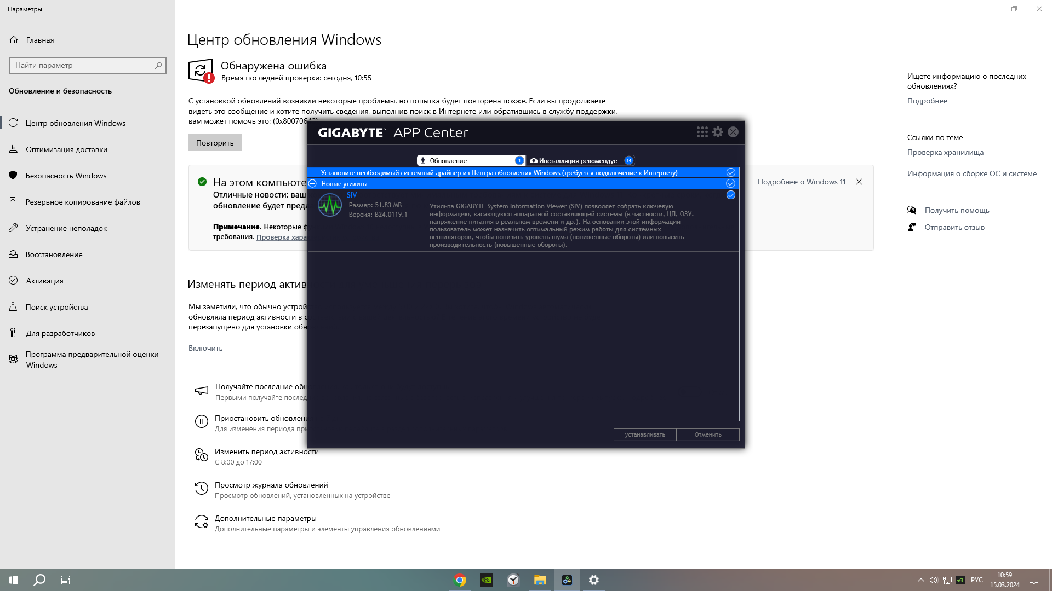Toggle checkmark for Новые утилиты group
Screen dimensions: 1052x591
coord(730,183)
